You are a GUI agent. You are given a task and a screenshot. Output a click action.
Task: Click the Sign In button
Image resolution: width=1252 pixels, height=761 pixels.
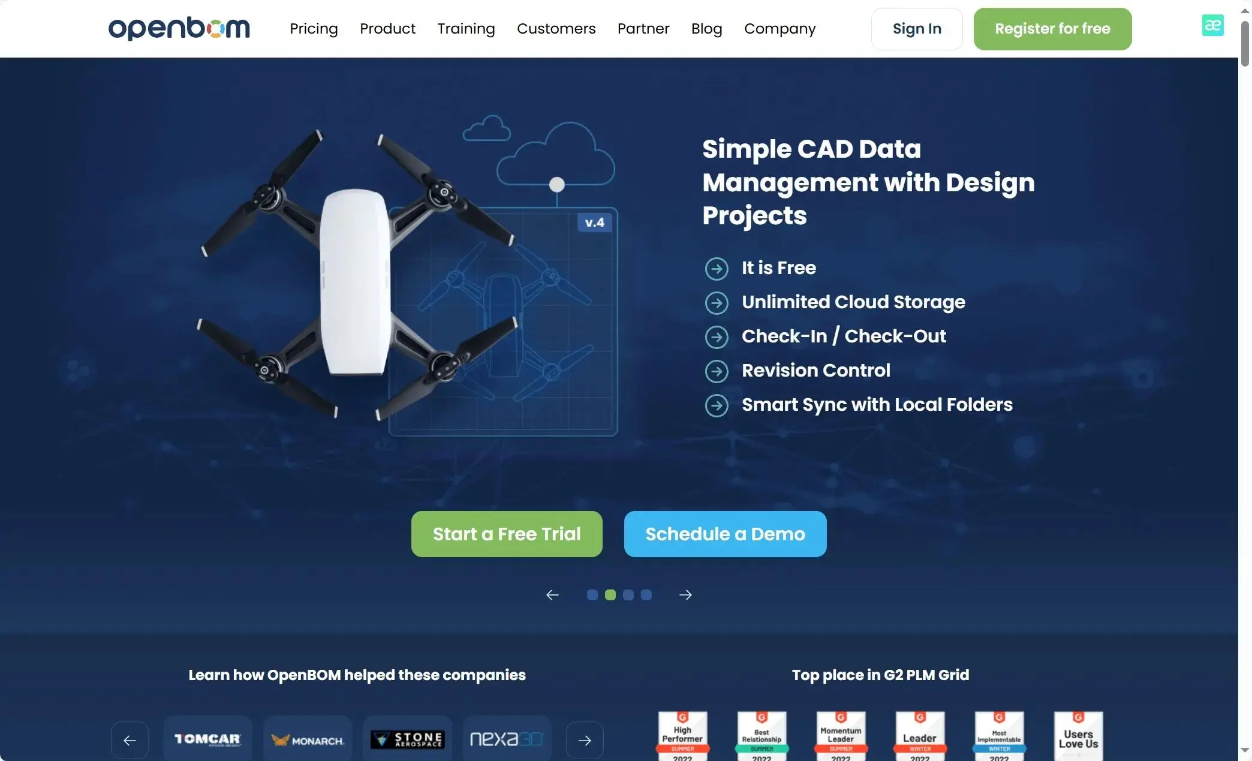click(x=917, y=29)
